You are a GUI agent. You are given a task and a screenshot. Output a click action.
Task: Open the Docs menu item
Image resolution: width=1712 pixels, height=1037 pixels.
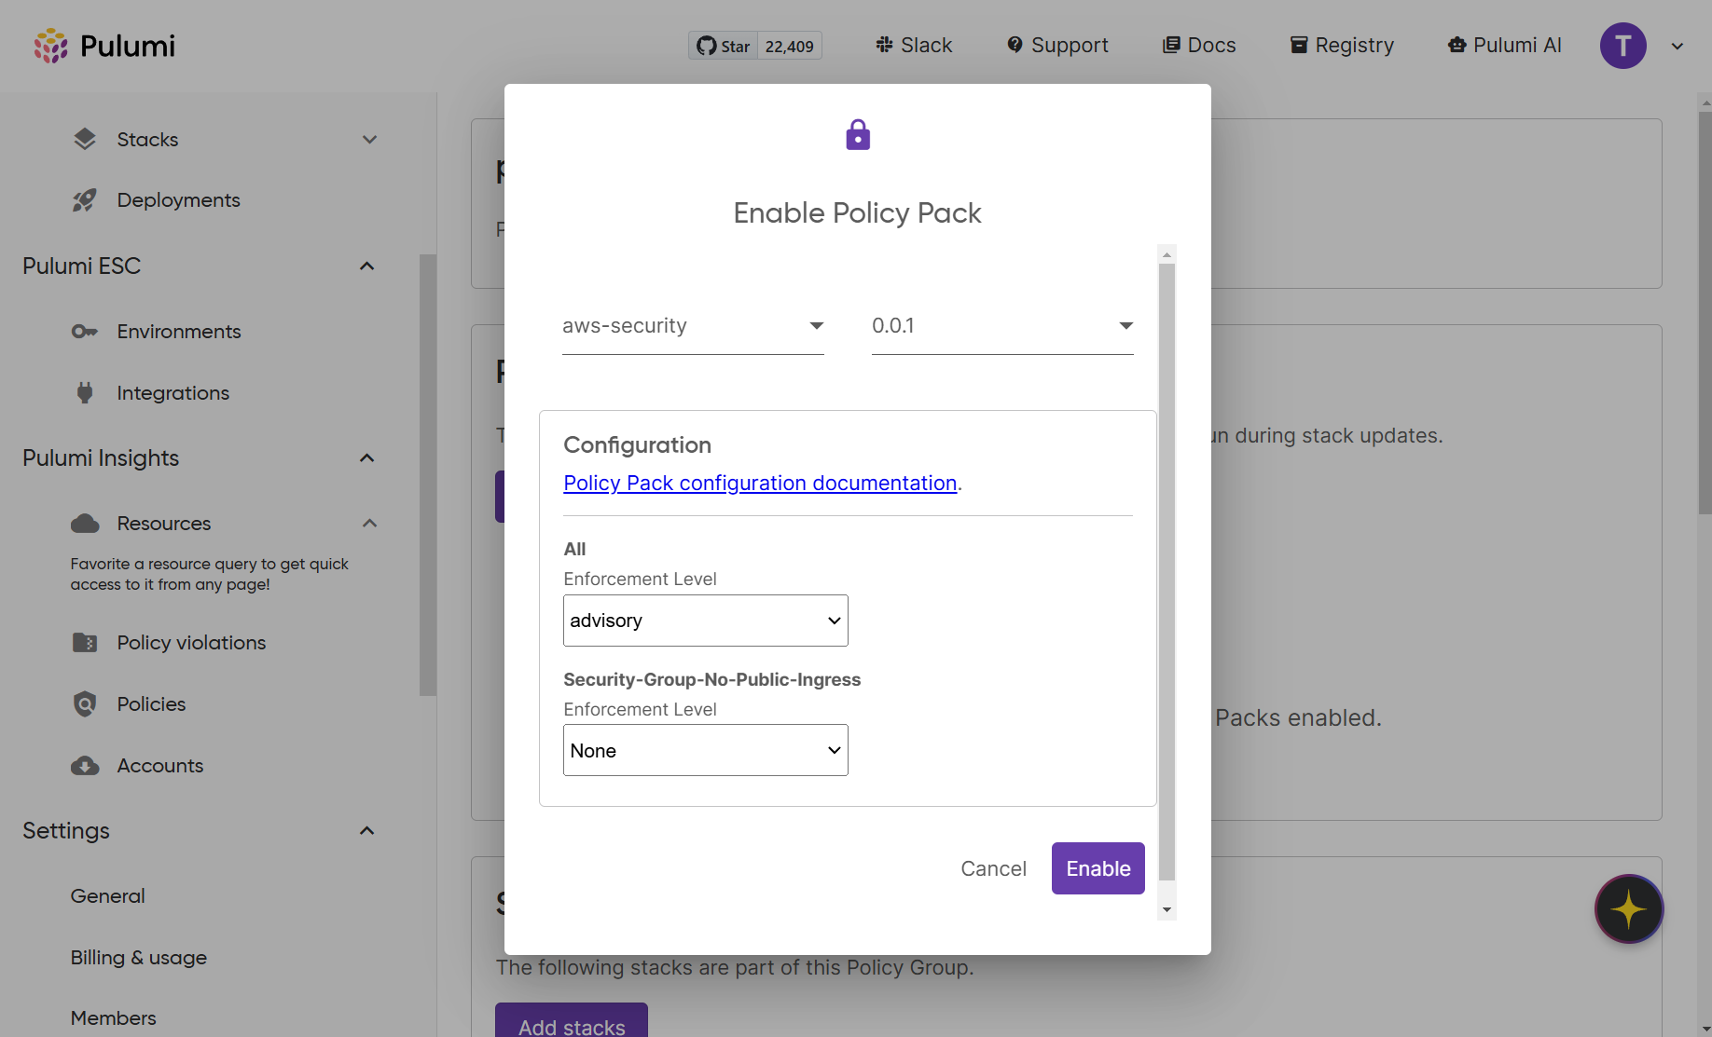(x=1199, y=46)
